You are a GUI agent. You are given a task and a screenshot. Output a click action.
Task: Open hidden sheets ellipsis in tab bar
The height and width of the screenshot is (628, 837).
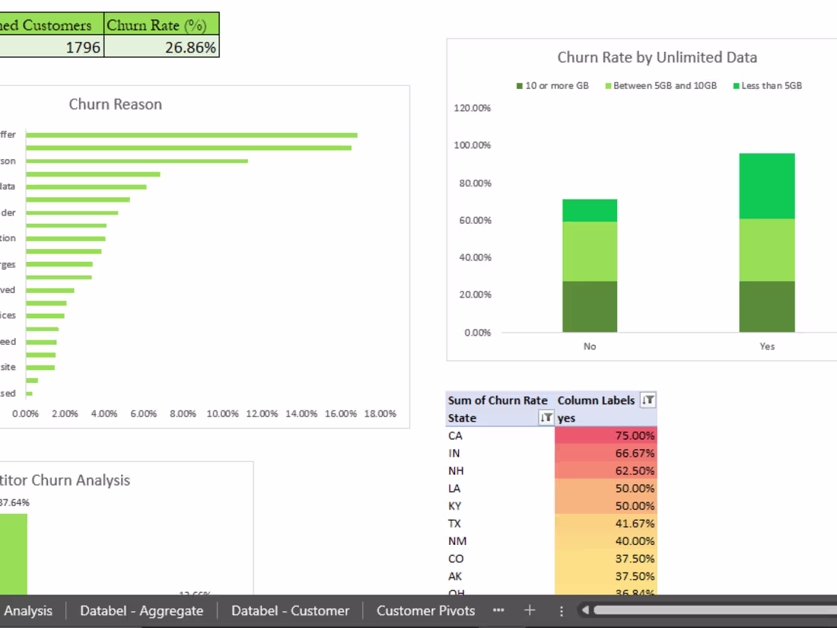(x=498, y=610)
